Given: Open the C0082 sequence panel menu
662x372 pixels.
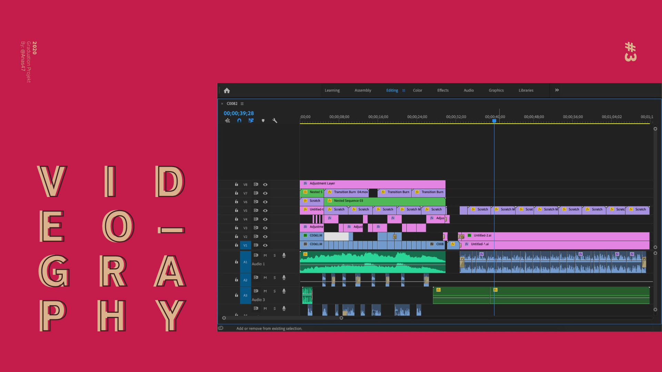Looking at the screenshot, I should tap(242, 104).
